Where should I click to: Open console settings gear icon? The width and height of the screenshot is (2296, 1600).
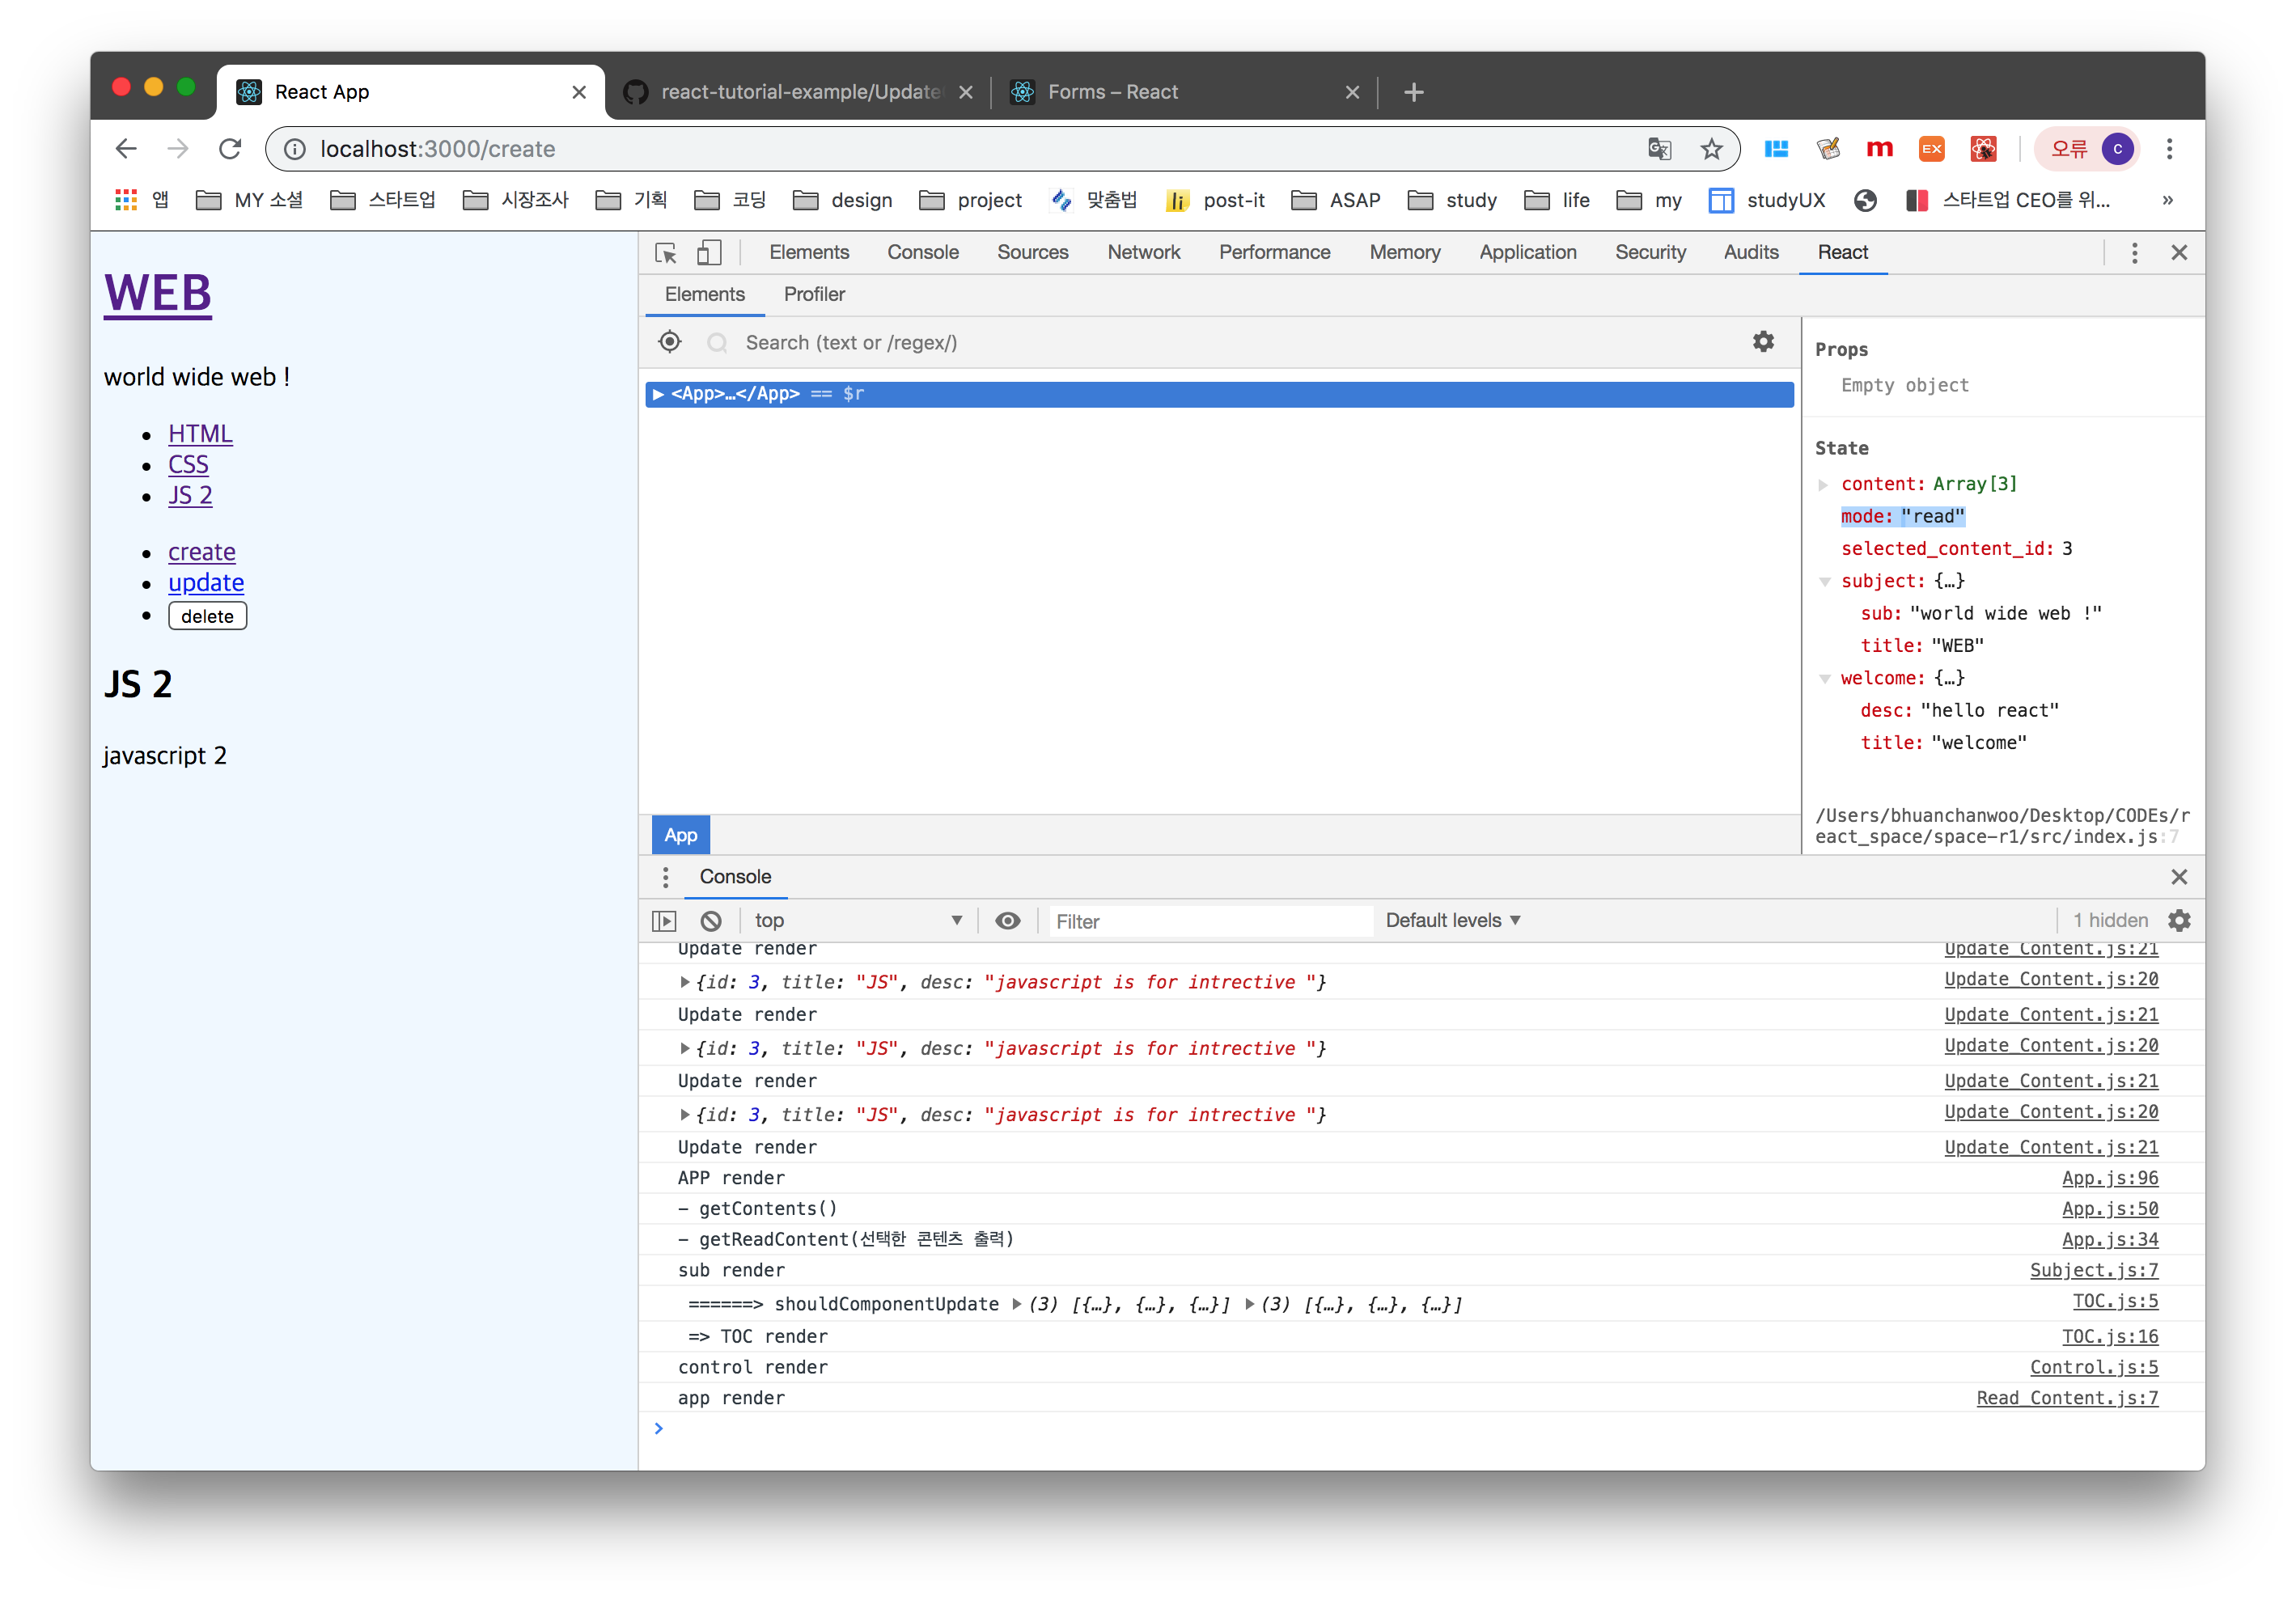coord(2179,920)
